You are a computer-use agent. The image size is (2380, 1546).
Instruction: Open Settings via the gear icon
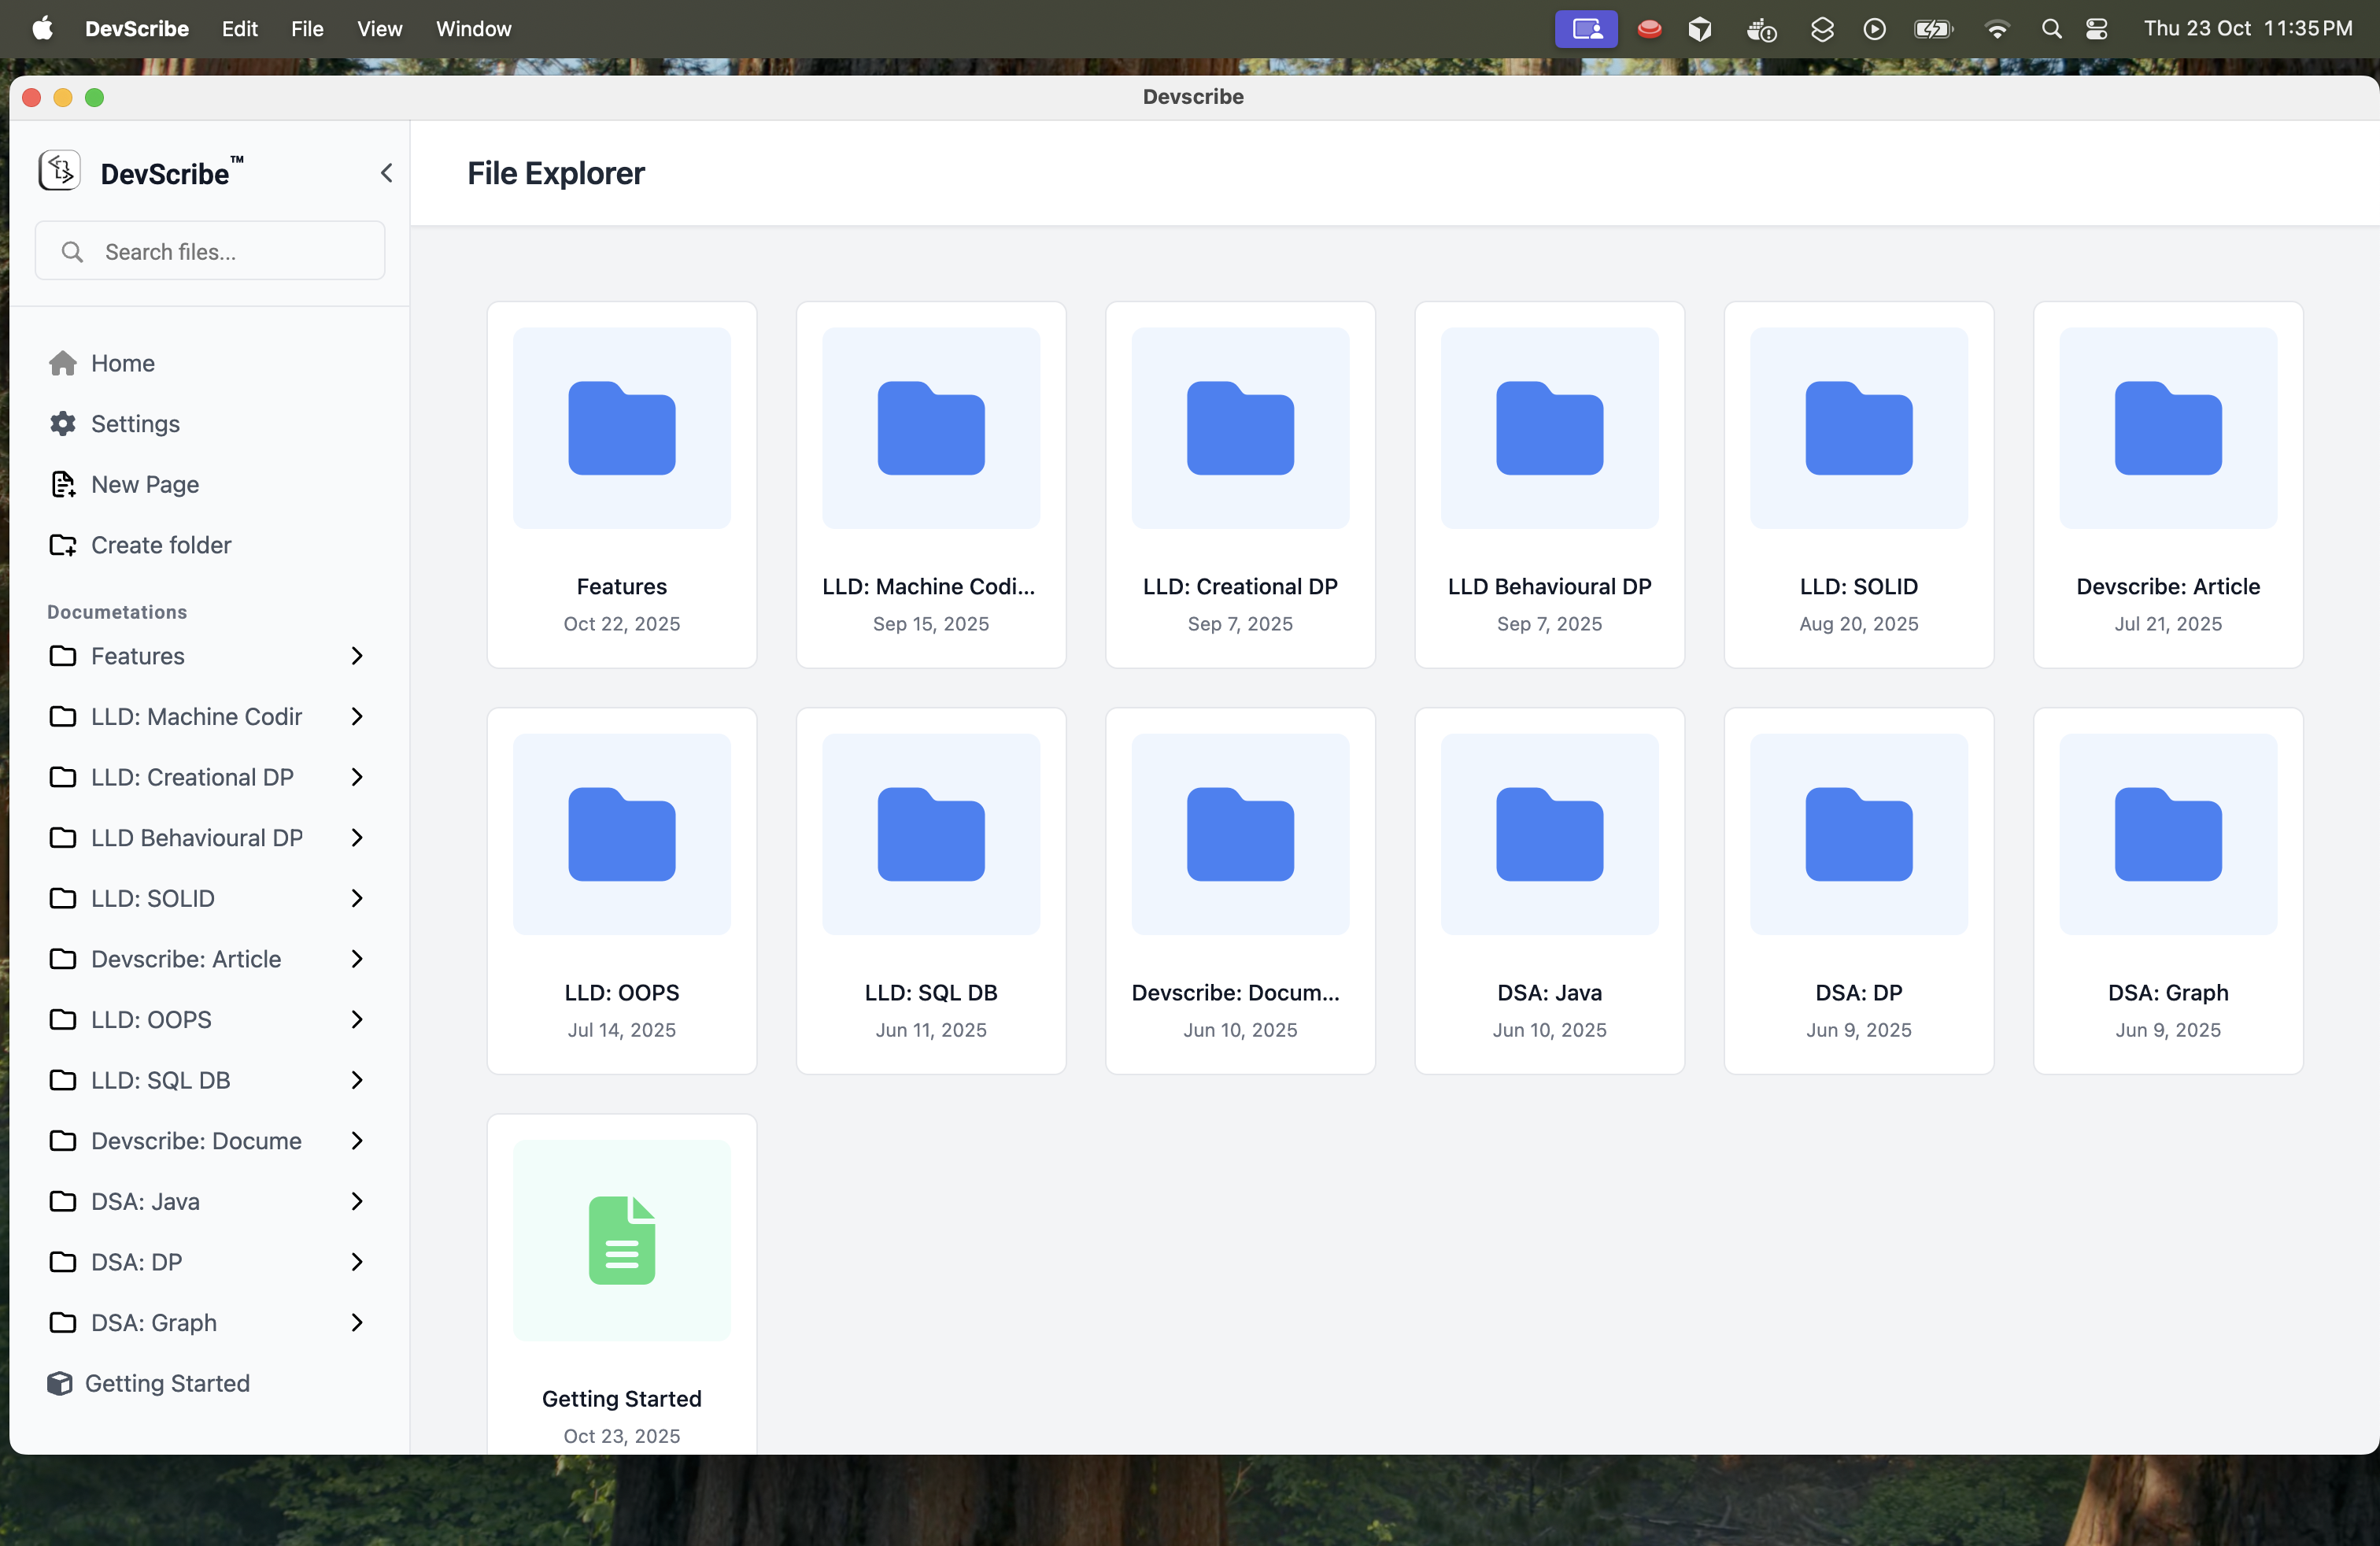[63, 424]
